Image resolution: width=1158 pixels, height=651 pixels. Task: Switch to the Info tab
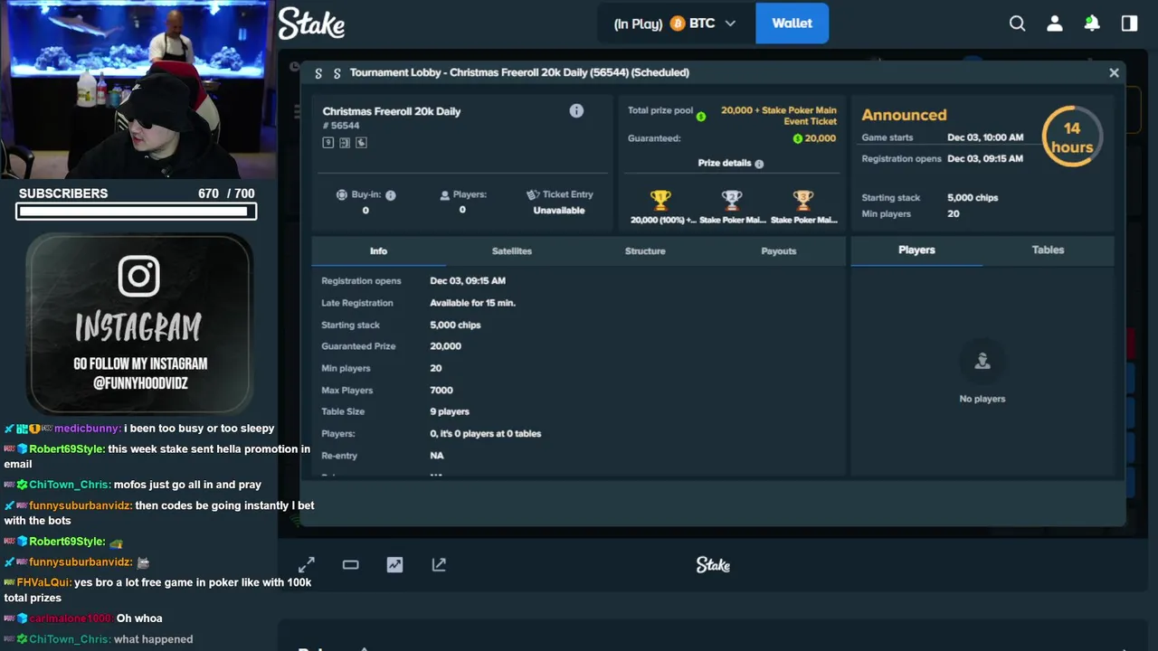(x=378, y=250)
